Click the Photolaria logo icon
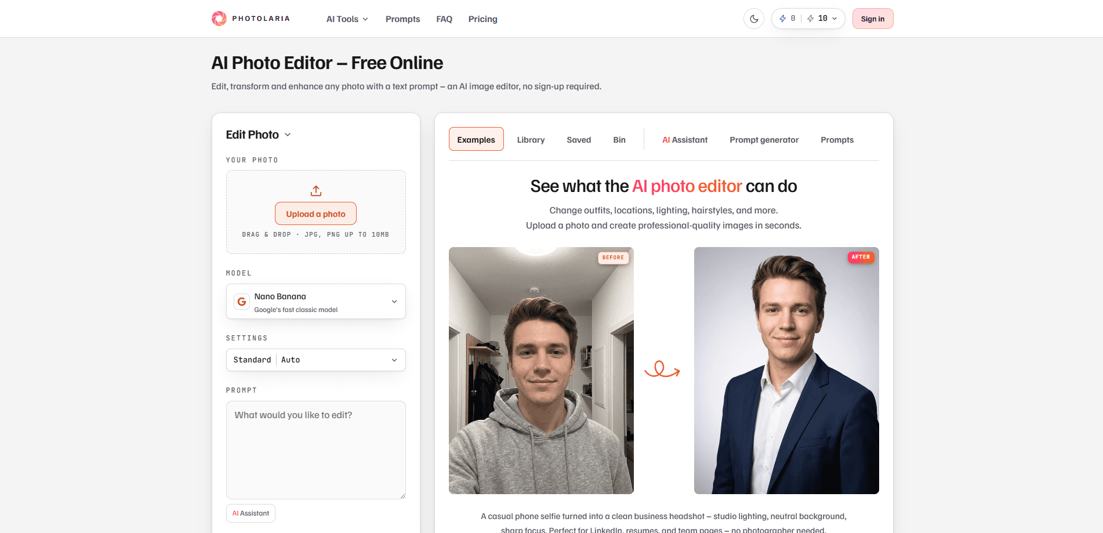Screen dimensions: 1103x533 coord(219,19)
